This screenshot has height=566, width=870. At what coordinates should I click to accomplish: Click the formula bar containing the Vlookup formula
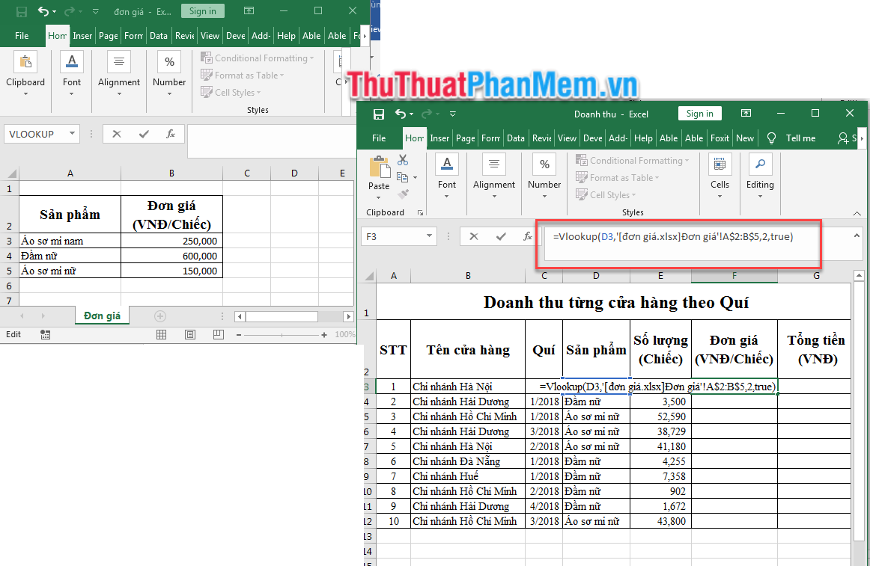(x=674, y=236)
